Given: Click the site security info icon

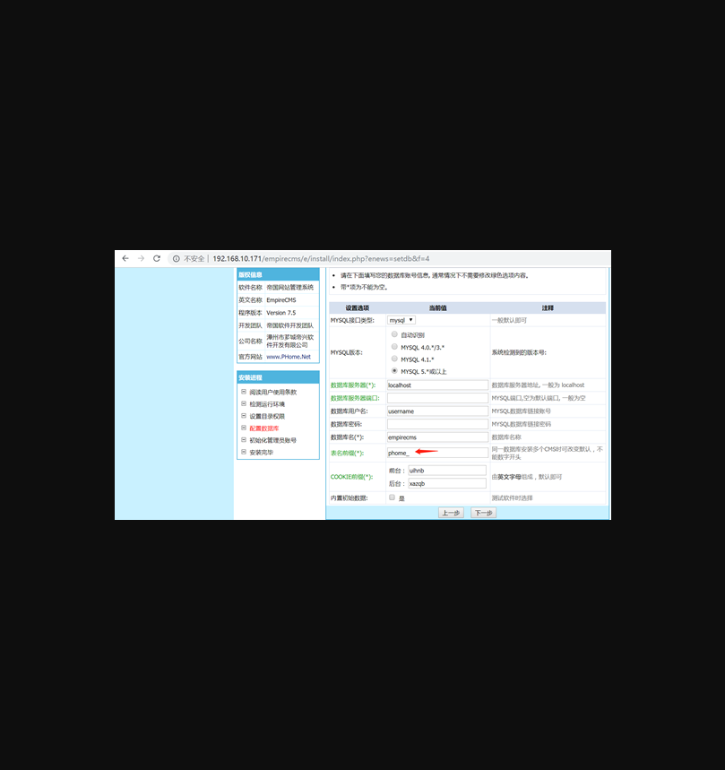Looking at the screenshot, I should coord(177,258).
